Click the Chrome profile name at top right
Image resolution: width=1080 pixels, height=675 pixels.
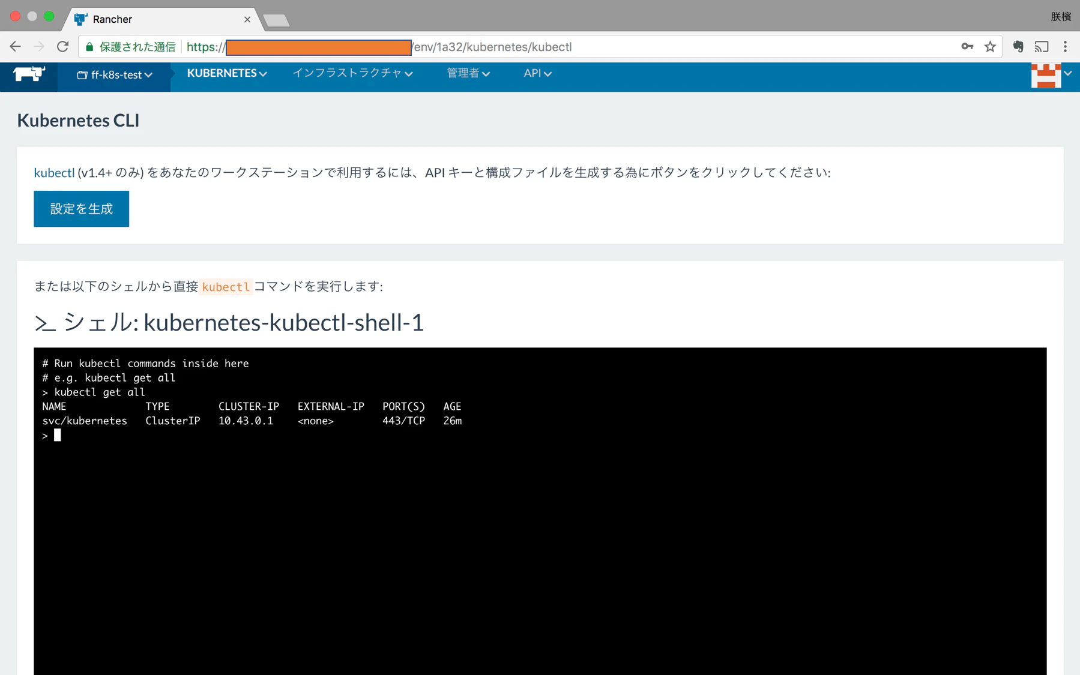[x=1061, y=16]
